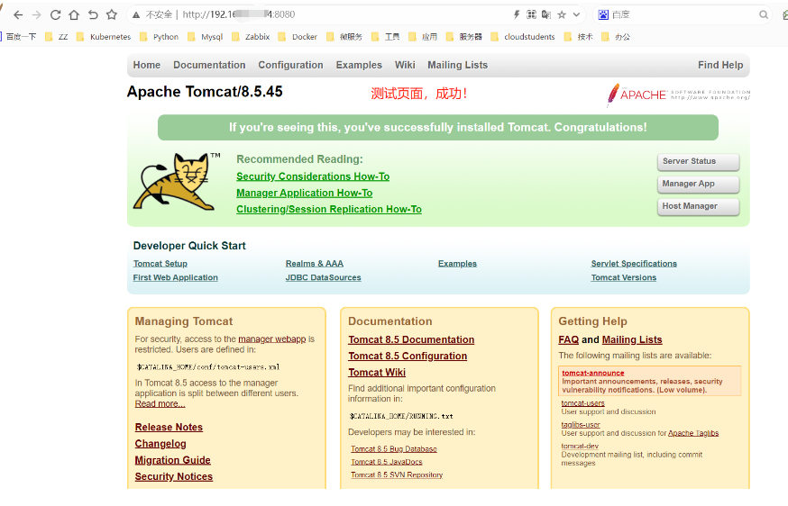Viewport: 788px width, 506px height.
Task: Click the browser forward arrow
Action: [x=37, y=15]
